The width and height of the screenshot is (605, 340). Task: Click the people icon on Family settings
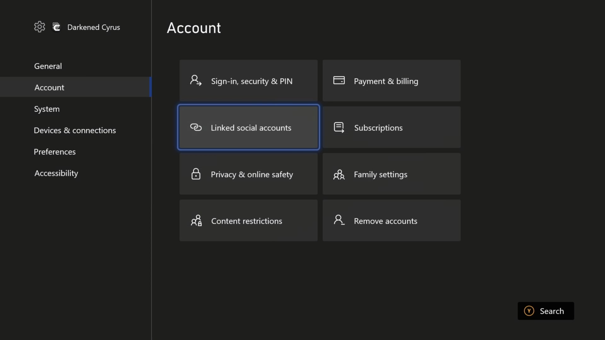tap(339, 174)
